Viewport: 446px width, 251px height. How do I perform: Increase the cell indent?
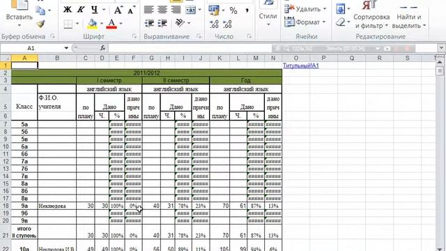point(162,23)
